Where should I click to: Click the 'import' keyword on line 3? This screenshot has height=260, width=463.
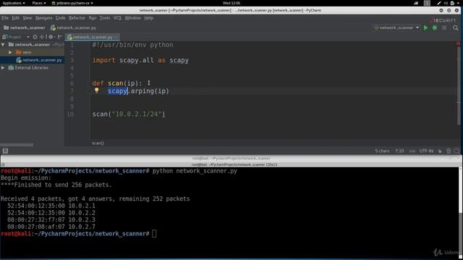pos(103,60)
